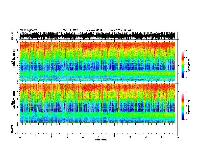Click the ch.1 'Frequency (kHz)' axis label

point(14,58)
